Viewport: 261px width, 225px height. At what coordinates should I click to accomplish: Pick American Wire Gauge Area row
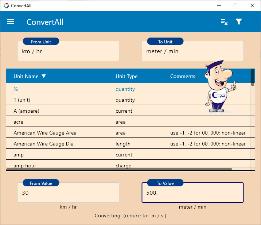[x=73, y=133]
